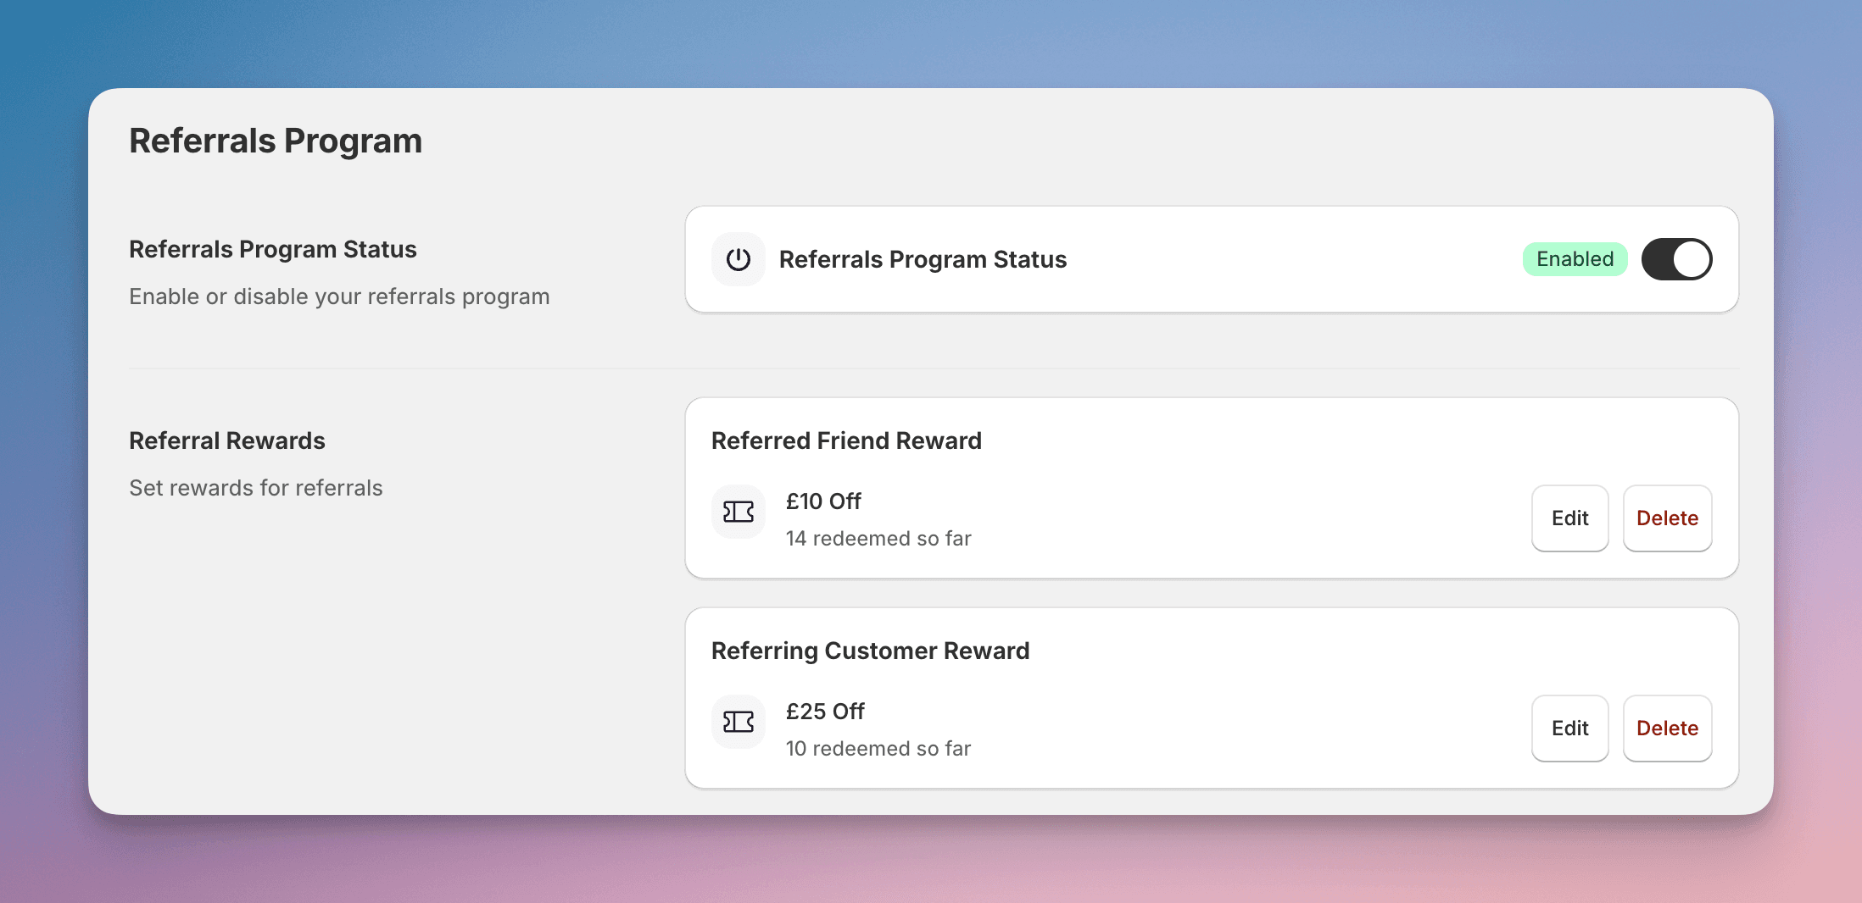Click the £25 Off reward text
Viewport: 1862px width, 903px height.
pyautogui.click(x=824, y=711)
